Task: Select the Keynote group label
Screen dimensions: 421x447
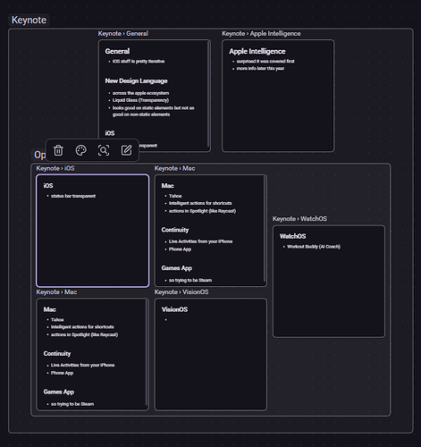Action: pos(29,20)
